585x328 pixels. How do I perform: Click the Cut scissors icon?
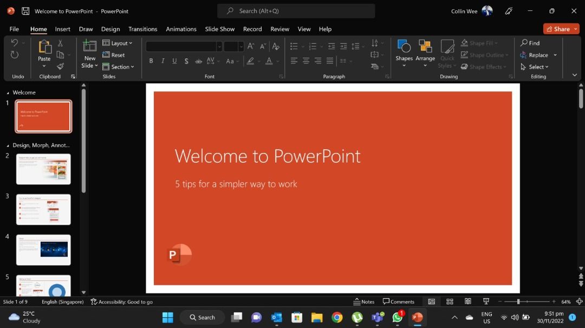60,43
